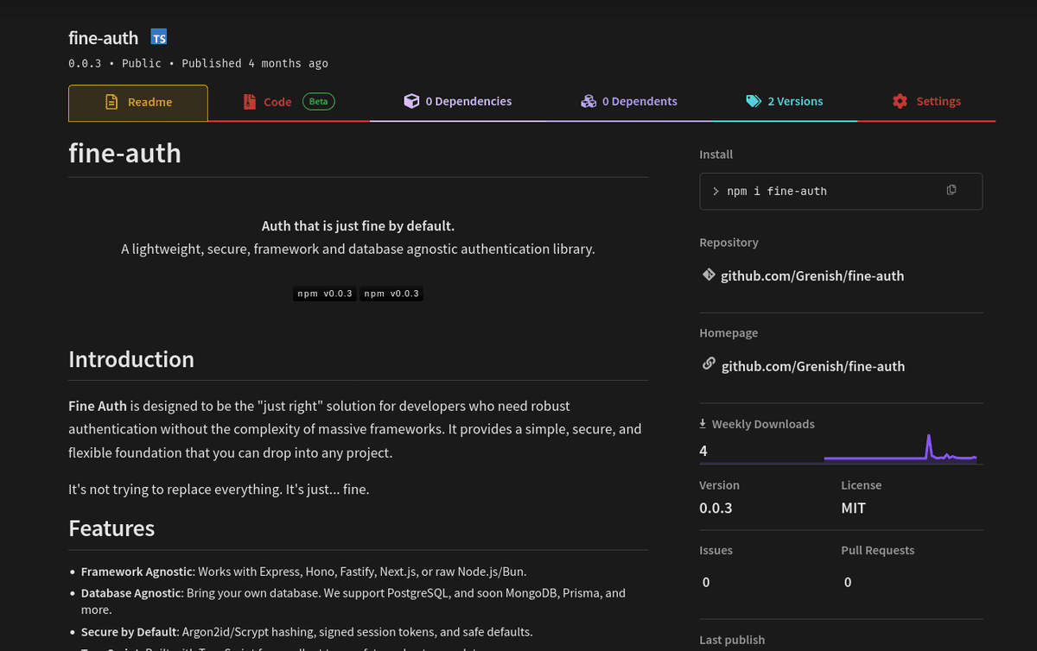1037x651 pixels.
Task: Open the Repository github.com/Grenish/fine-auth link
Action: coord(812,276)
